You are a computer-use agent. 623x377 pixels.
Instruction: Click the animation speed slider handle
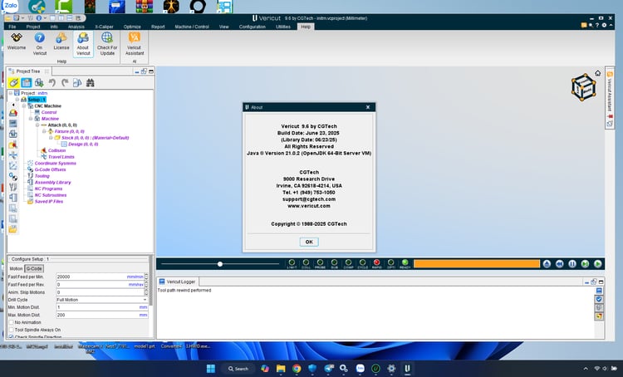[x=220, y=264]
